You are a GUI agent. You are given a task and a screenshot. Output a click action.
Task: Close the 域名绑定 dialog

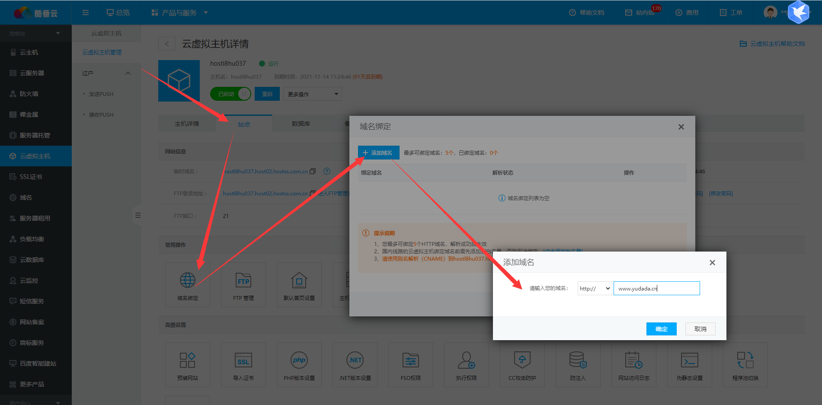pyautogui.click(x=681, y=127)
